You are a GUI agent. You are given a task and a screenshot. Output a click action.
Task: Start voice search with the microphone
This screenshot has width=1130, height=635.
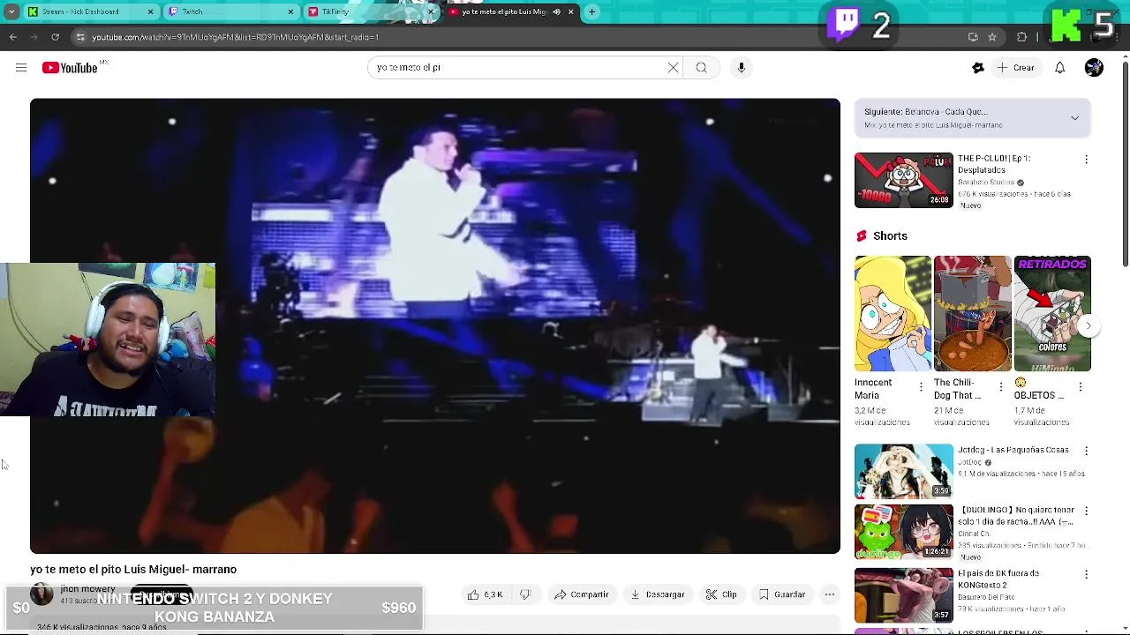pyautogui.click(x=741, y=67)
